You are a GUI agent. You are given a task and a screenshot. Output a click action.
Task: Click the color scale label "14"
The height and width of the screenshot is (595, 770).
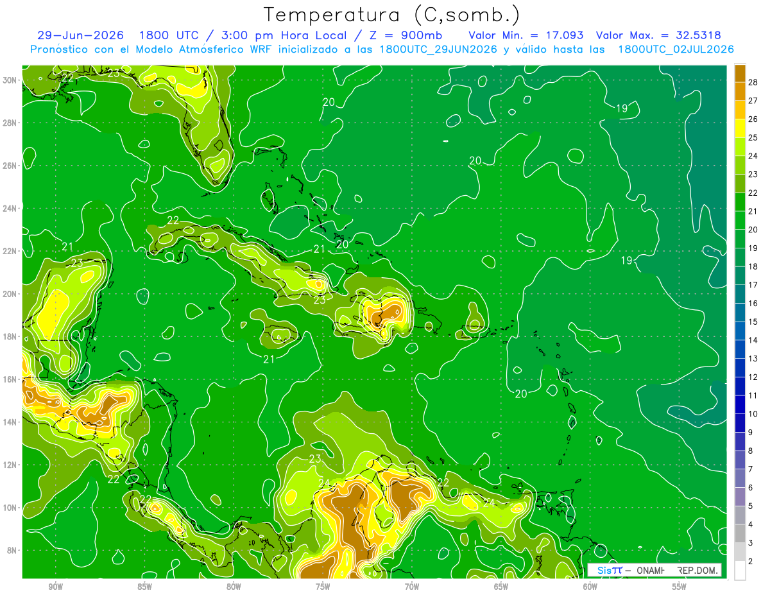click(x=753, y=340)
